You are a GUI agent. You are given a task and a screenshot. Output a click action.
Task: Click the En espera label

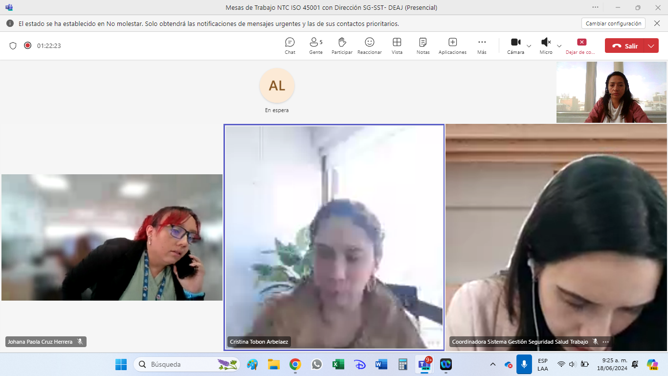pos(277,110)
